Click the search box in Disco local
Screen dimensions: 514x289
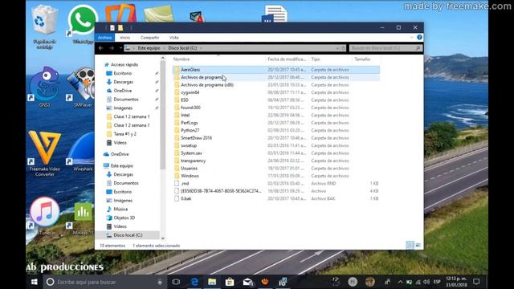point(385,48)
